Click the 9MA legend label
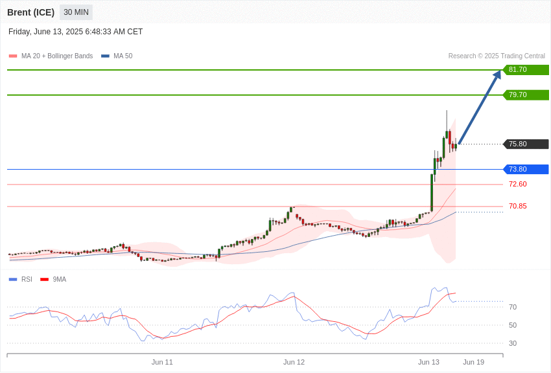 [x=60, y=279]
